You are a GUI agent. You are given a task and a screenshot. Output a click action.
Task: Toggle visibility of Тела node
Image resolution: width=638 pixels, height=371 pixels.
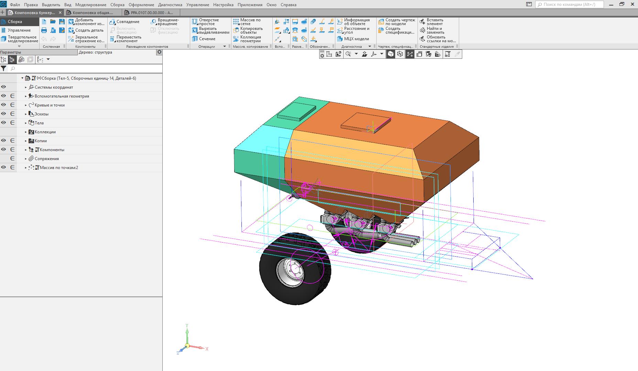[x=3, y=123]
